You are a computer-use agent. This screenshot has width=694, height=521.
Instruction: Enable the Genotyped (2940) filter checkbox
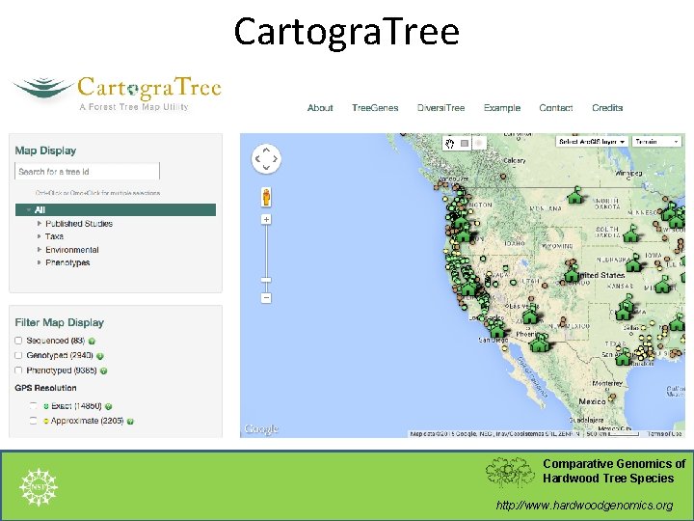coord(18,355)
